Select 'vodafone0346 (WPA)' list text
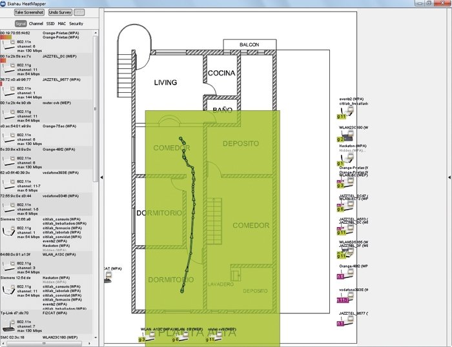The image size is (452, 347). coord(61,196)
